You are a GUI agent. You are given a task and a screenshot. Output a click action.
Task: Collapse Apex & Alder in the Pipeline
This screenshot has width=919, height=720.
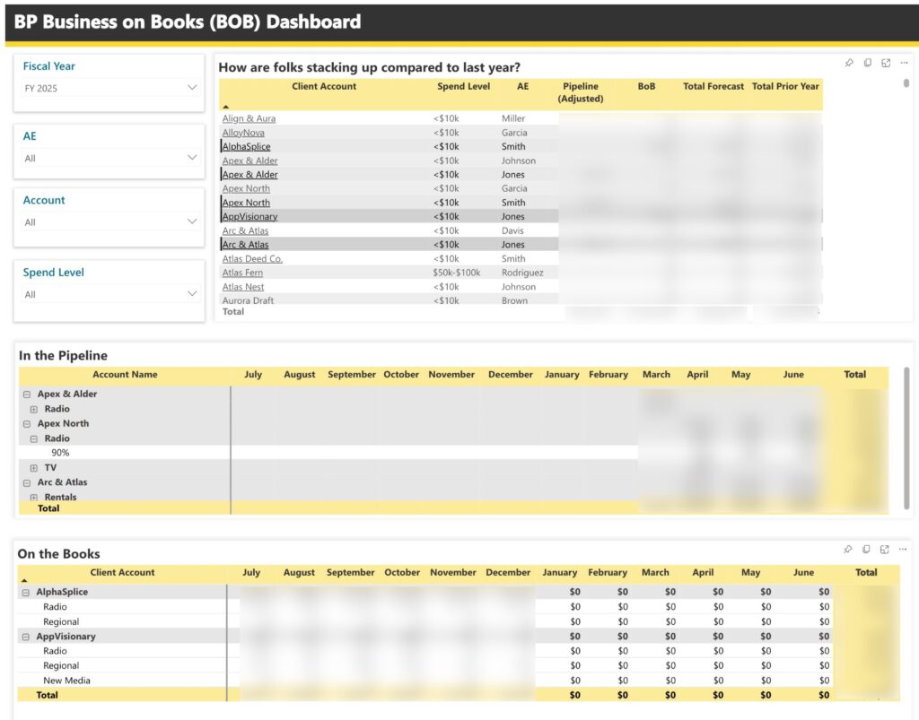click(x=27, y=395)
